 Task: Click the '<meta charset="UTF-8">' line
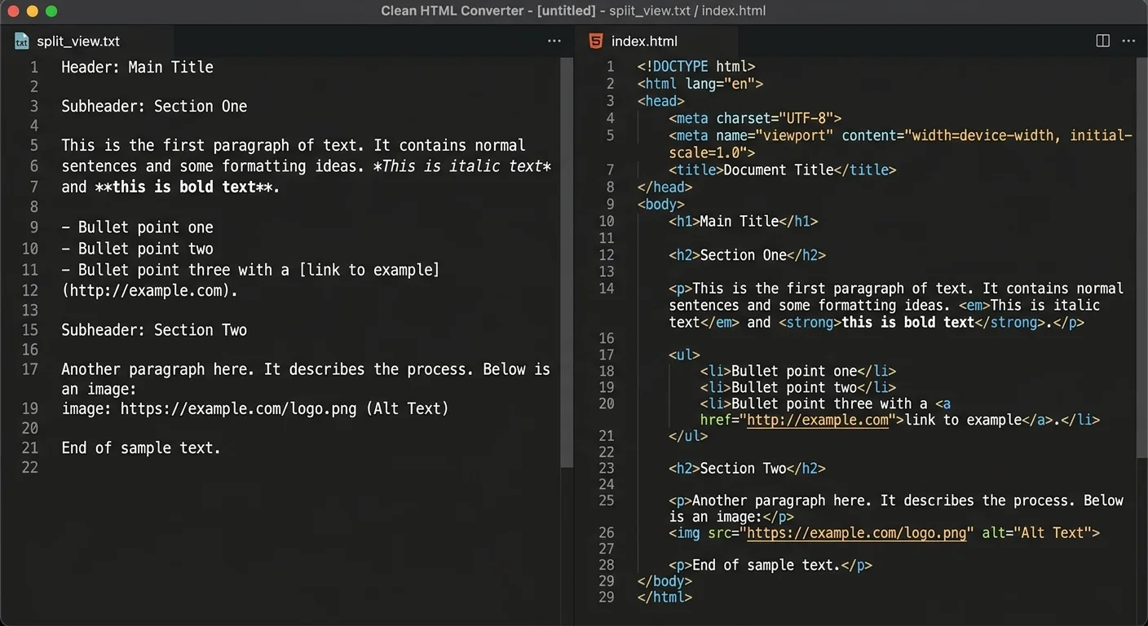pyautogui.click(x=755, y=118)
